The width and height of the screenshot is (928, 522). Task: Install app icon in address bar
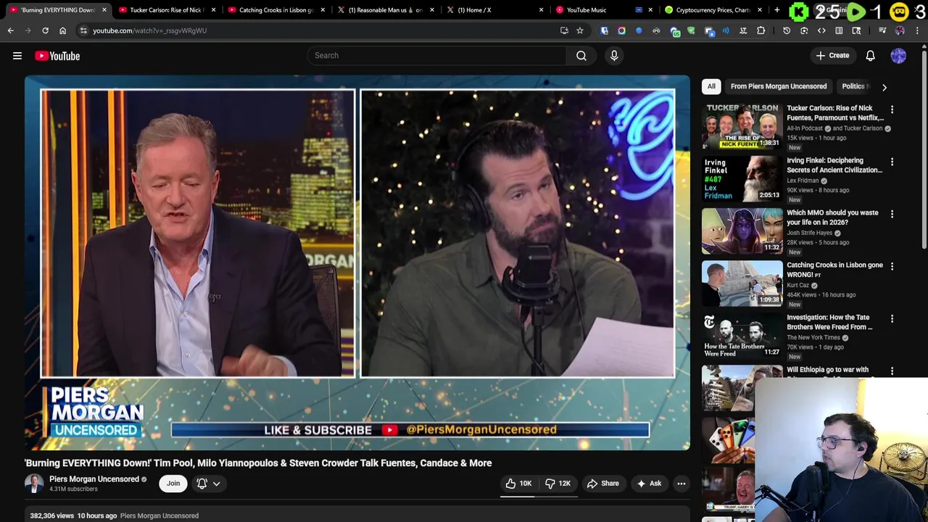pyautogui.click(x=564, y=30)
